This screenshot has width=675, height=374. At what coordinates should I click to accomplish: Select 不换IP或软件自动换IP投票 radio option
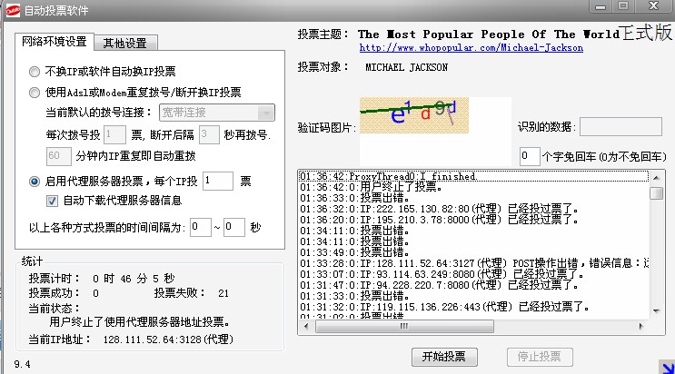35,71
